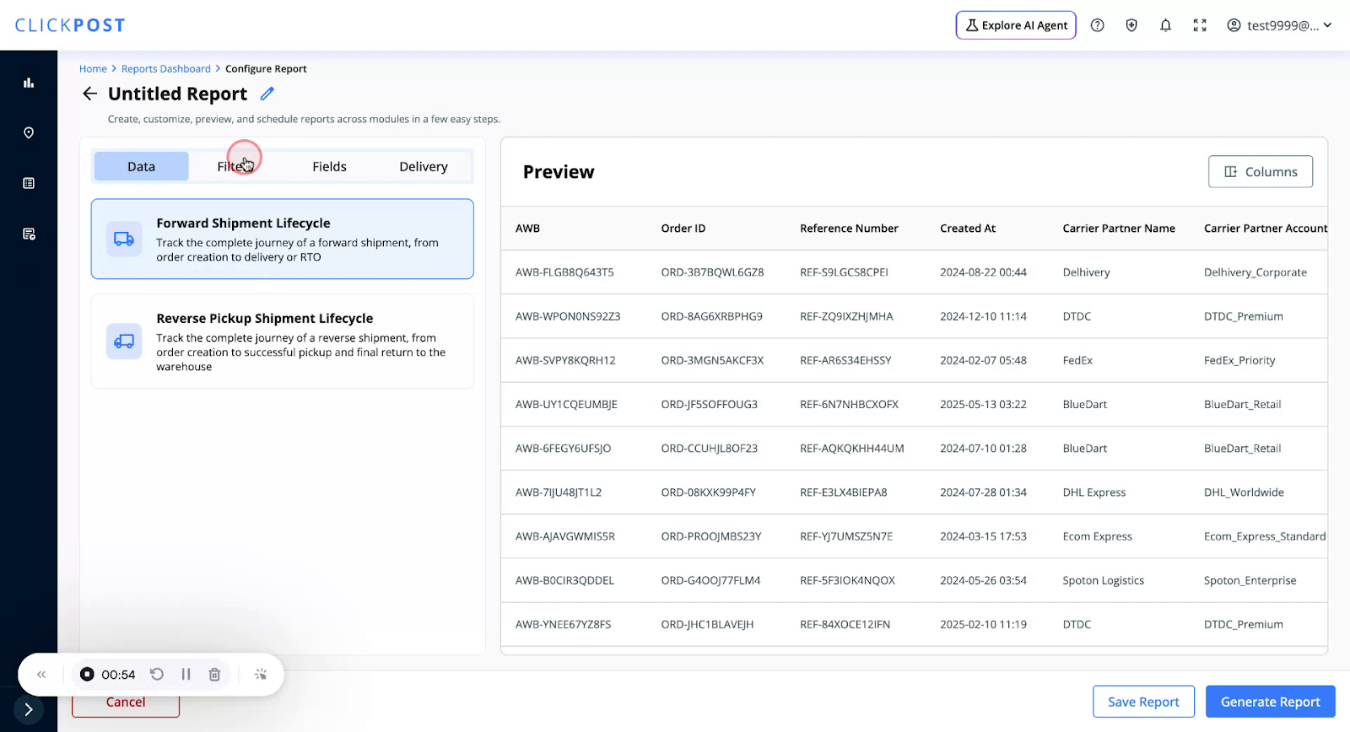Click cell ORD-8AG6XRBPHG9
This screenshot has width=1350, height=732.
pos(712,316)
